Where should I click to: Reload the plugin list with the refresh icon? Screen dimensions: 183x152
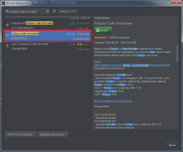coord(54,11)
